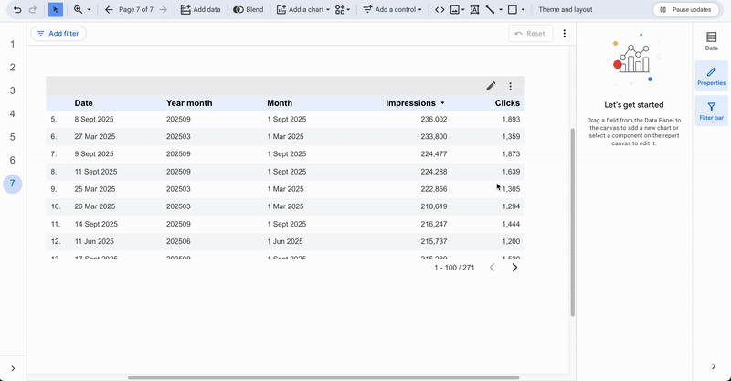The height and width of the screenshot is (381, 731).
Task: Go to next table results page
Action: (514, 267)
